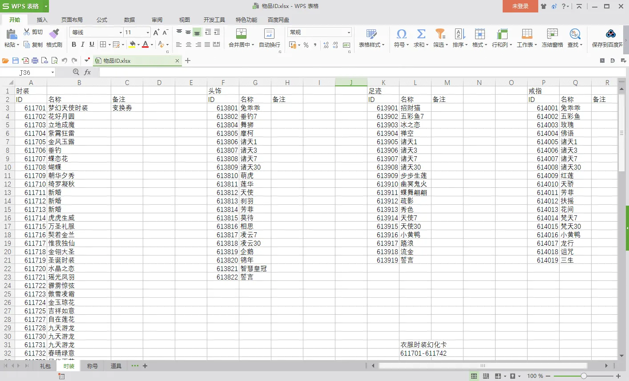Viewport: 629px width, 381px height.
Task: Toggle align text left
Action: click(179, 45)
